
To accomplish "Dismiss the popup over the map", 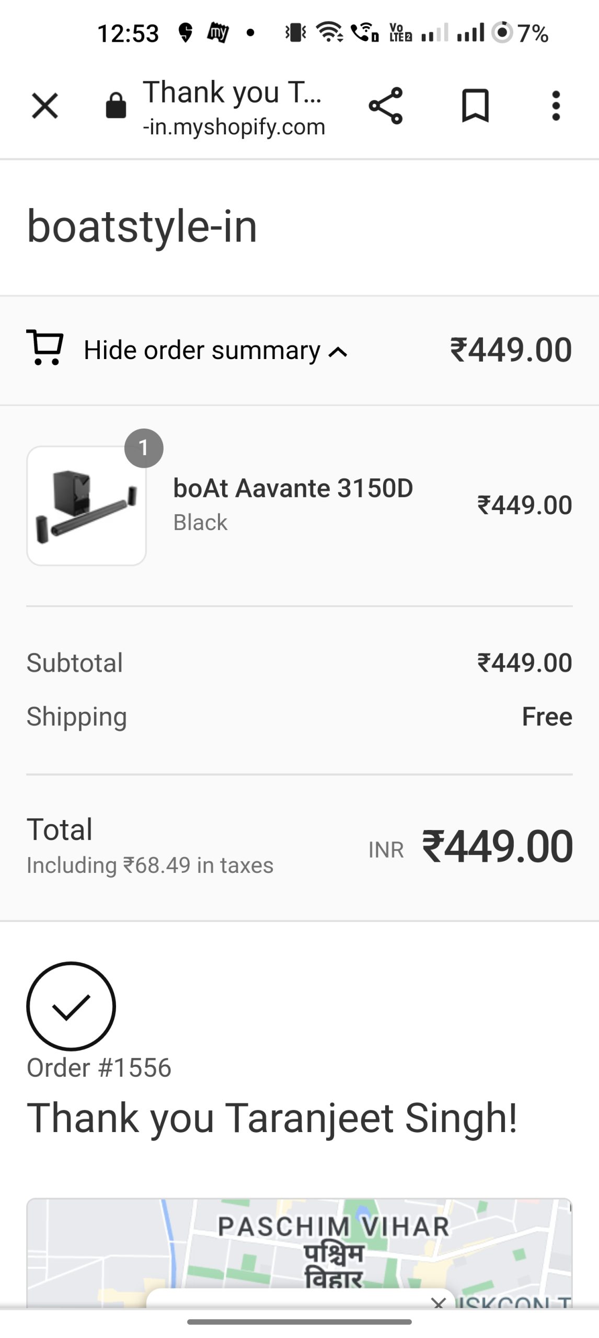I will (439, 1302).
